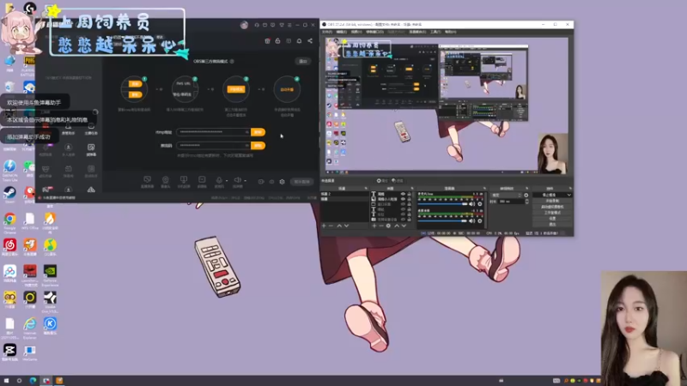Click the lock icon in Douyu companion header
Viewport: 687px width, 386px height.
tap(277, 40)
